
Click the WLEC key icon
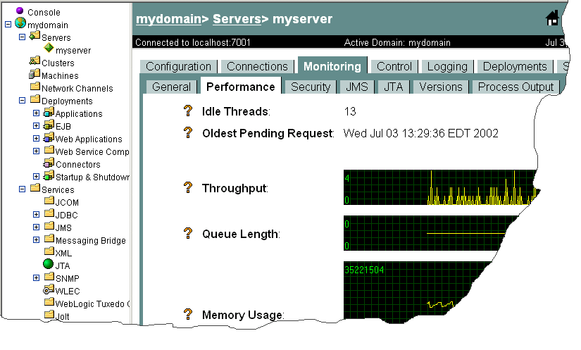[x=49, y=289]
